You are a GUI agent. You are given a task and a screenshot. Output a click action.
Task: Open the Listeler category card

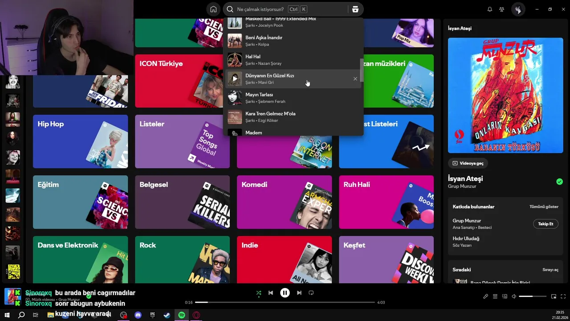[182, 141]
